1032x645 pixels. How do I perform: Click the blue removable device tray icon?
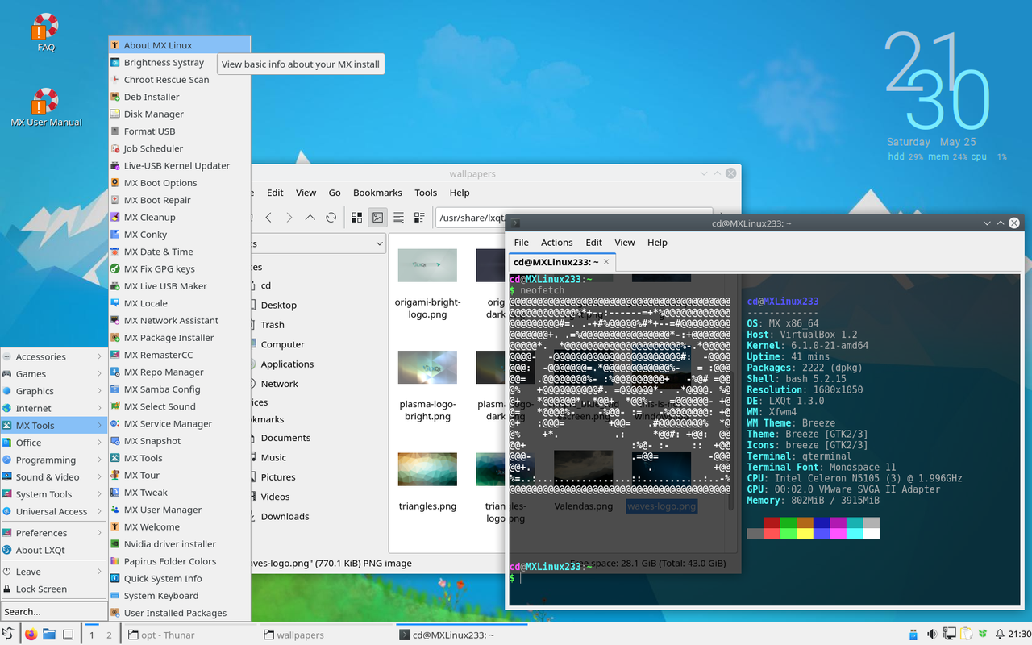point(913,635)
